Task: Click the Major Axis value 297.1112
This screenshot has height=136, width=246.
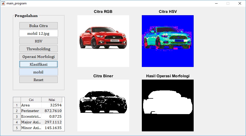Action: click(52, 122)
